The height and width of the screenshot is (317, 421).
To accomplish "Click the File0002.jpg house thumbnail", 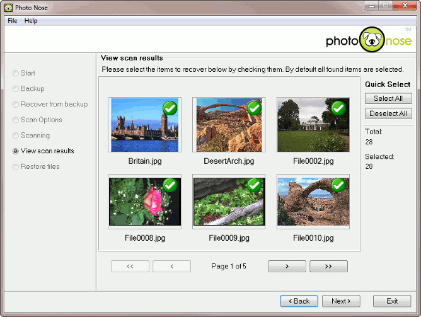I will coord(313,125).
